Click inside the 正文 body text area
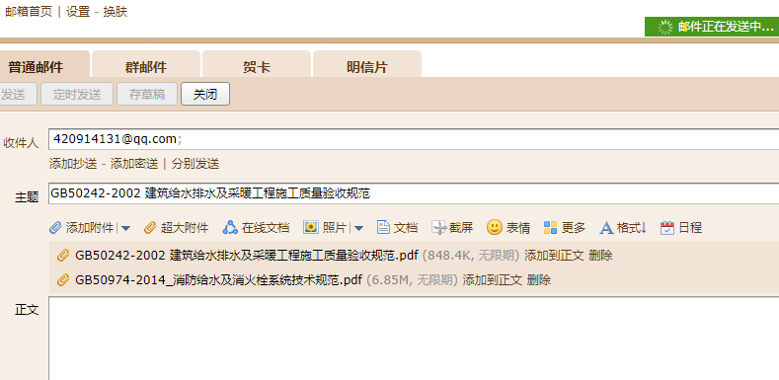The image size is (779, 380). click(414, 339)
